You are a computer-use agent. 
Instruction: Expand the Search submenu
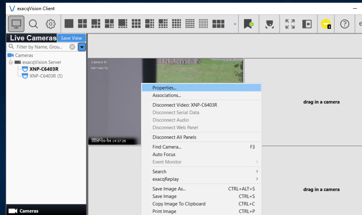[202, 172]
